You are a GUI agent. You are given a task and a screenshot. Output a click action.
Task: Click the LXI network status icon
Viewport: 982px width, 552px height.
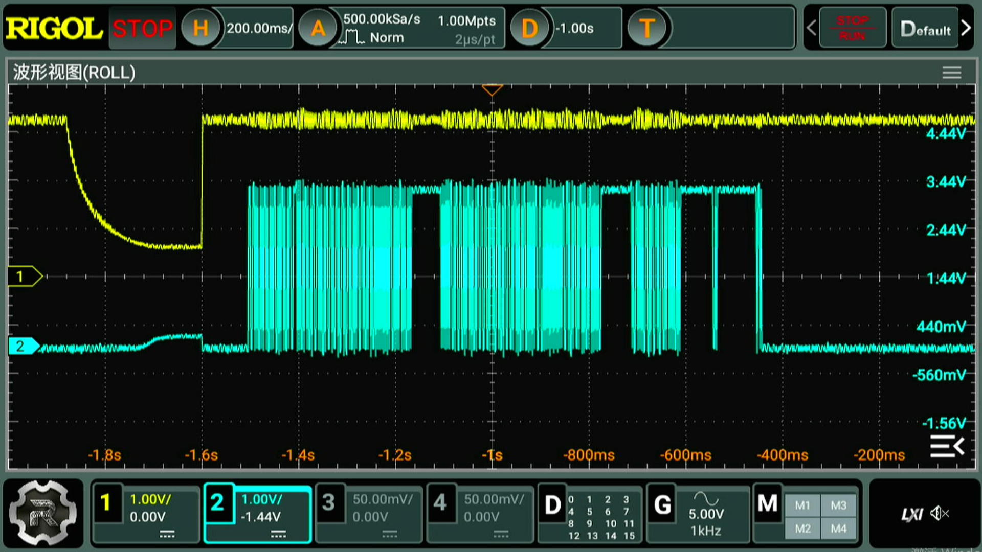tap(912, 514)
